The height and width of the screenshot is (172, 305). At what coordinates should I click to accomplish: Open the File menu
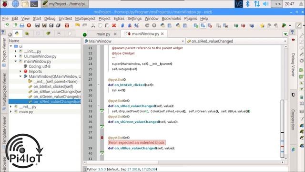coord(5,19)
